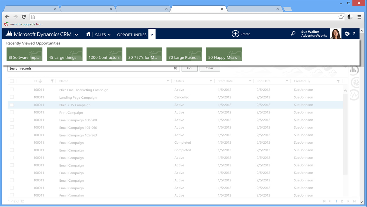The width and height of the screenshot is (367, 207).
Task: Click the Create plus icon
Action: click(x=235, y=34)
